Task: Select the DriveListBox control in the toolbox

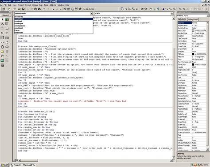Action: (7, 47)
